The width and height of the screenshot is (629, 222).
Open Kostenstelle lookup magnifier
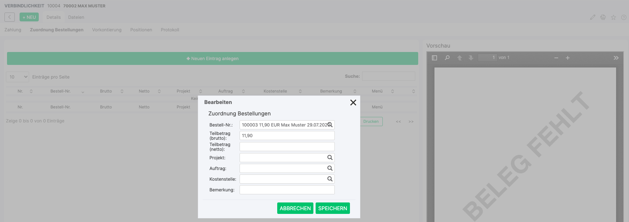point(330,179)
